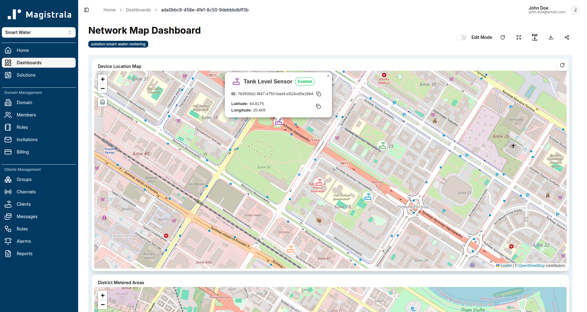Viewport: 587px width, 312px height.
Task: Toggle the Home view button on the map
Action: click(102, 102)
